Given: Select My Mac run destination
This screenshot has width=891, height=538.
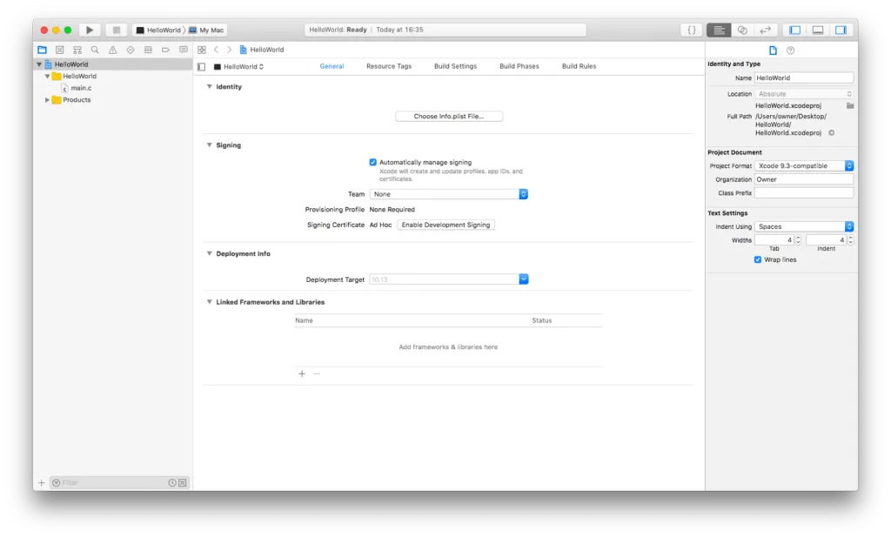Looking at the screenshot, I should (207, 30).
